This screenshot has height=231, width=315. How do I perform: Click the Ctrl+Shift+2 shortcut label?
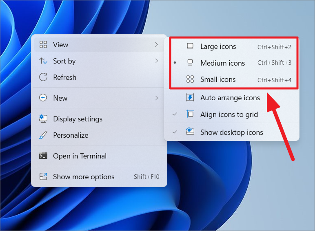[x=274, y=47]
